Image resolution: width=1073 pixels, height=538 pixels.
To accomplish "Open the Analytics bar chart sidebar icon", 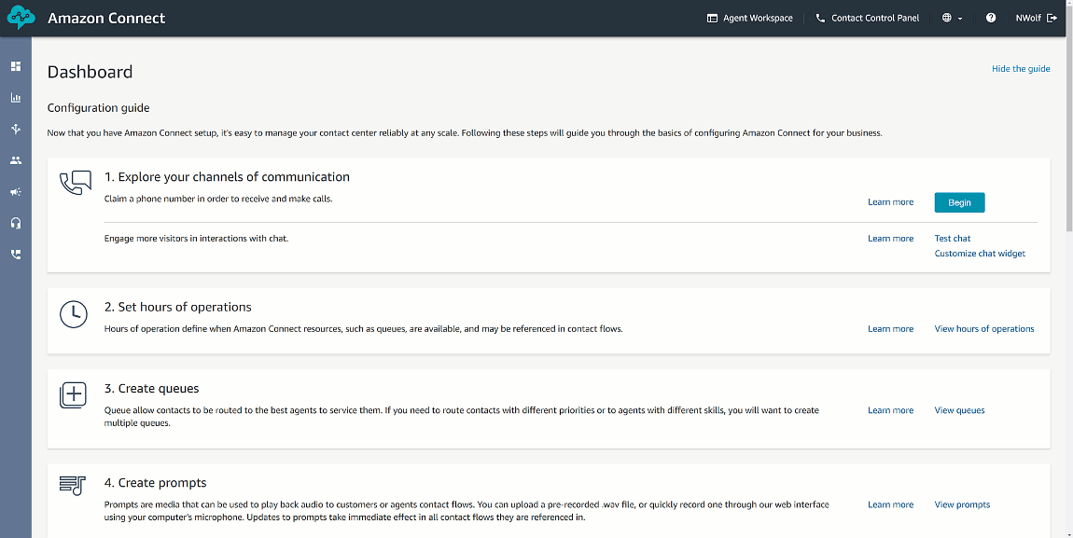I will tap(16, 98).
